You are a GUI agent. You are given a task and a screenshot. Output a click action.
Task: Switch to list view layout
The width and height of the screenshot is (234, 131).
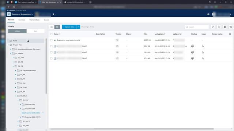(52, 27)
